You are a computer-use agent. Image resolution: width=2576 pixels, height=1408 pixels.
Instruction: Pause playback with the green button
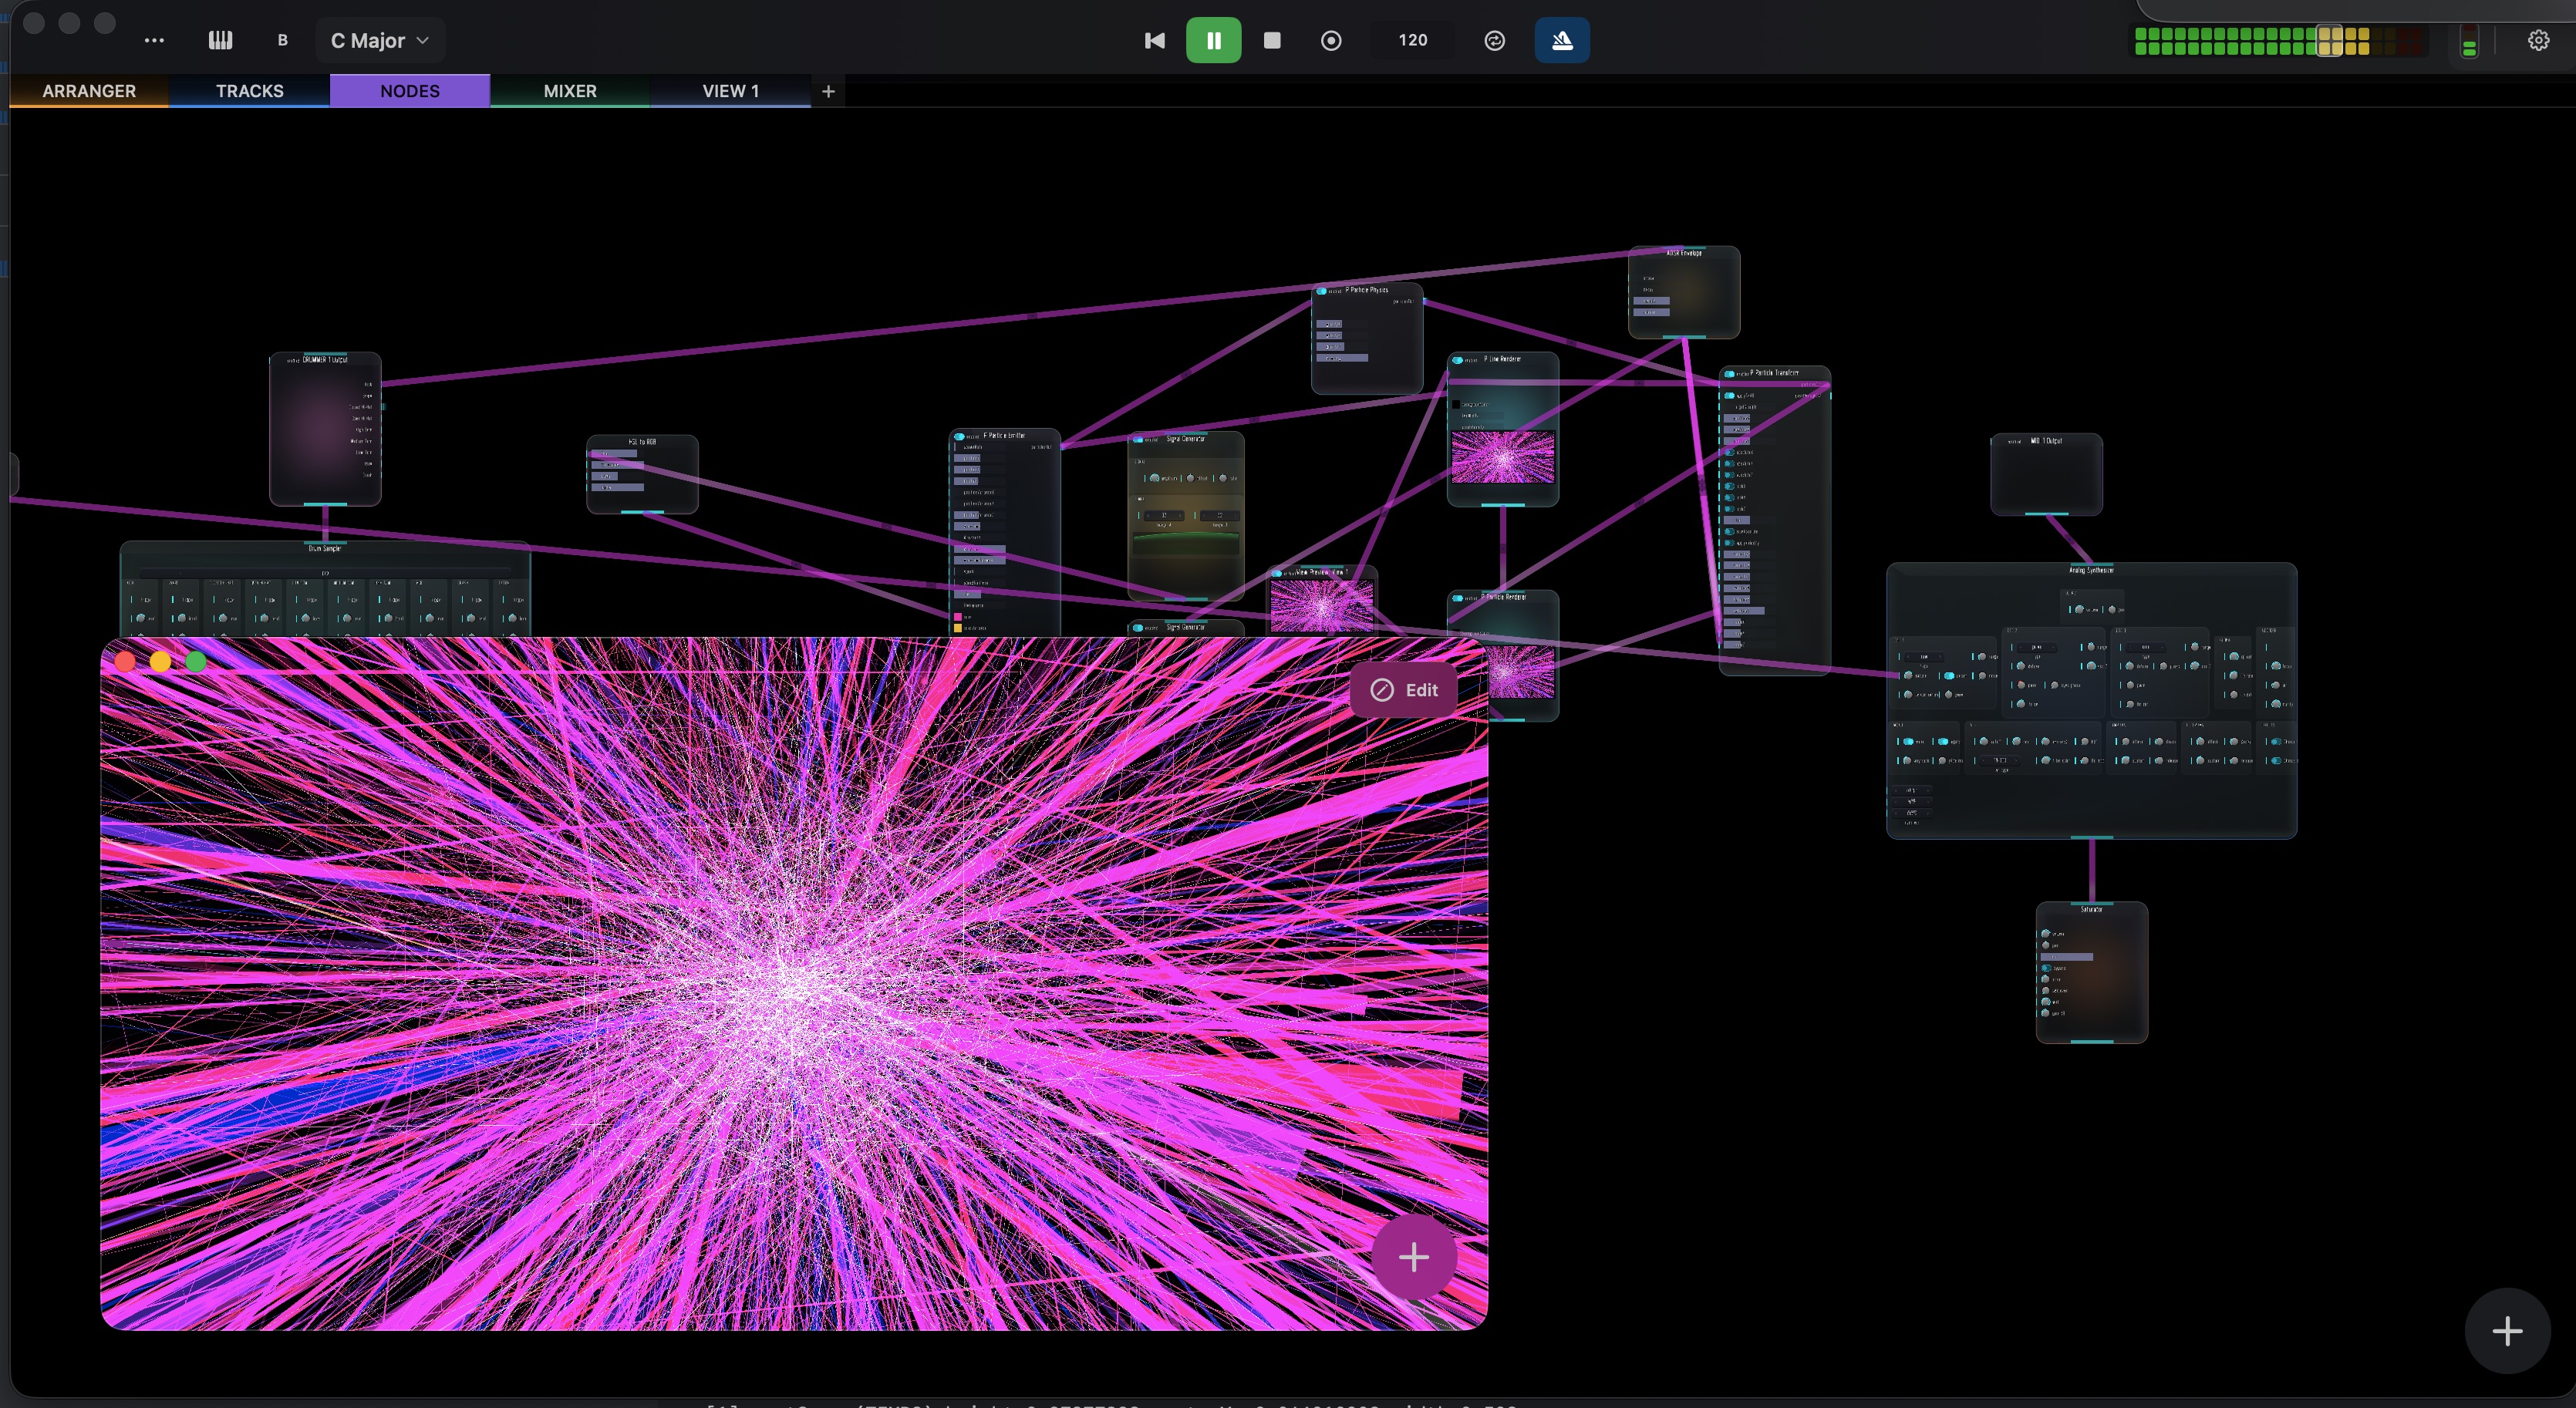1213,40
